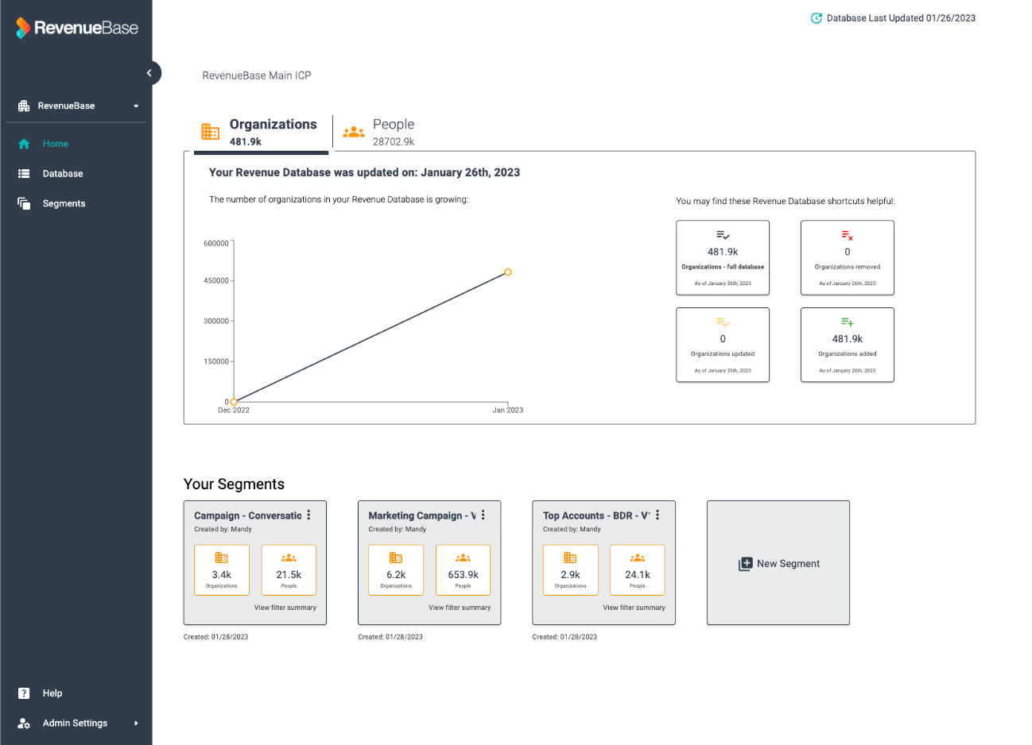
Task: Open Segments from the sidebar
Action: coord(64,204)
